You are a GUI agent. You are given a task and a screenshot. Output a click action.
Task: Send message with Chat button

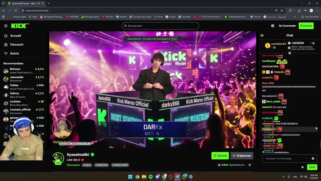pos(312,167)
